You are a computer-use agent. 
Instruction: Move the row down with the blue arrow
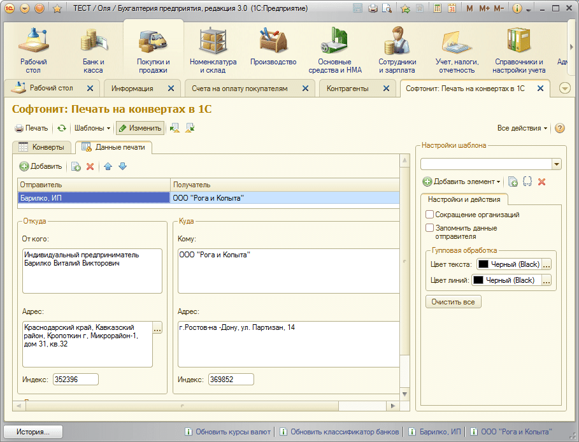[x=122, y=166]
